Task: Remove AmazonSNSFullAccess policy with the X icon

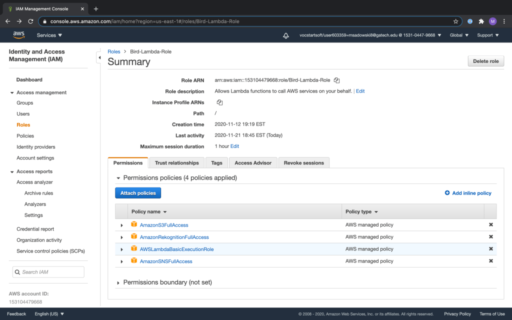Action: pos(490,261)
